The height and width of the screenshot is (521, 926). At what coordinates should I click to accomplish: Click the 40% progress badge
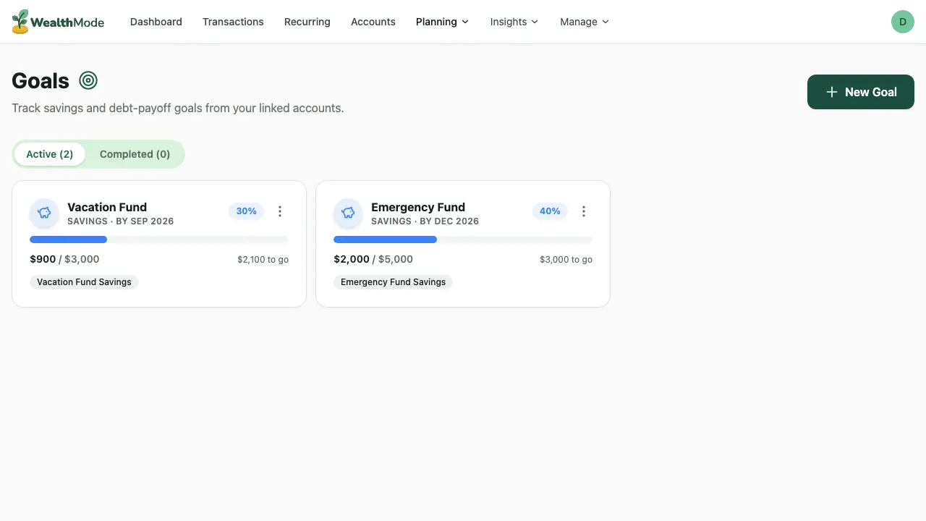point(551,211)
